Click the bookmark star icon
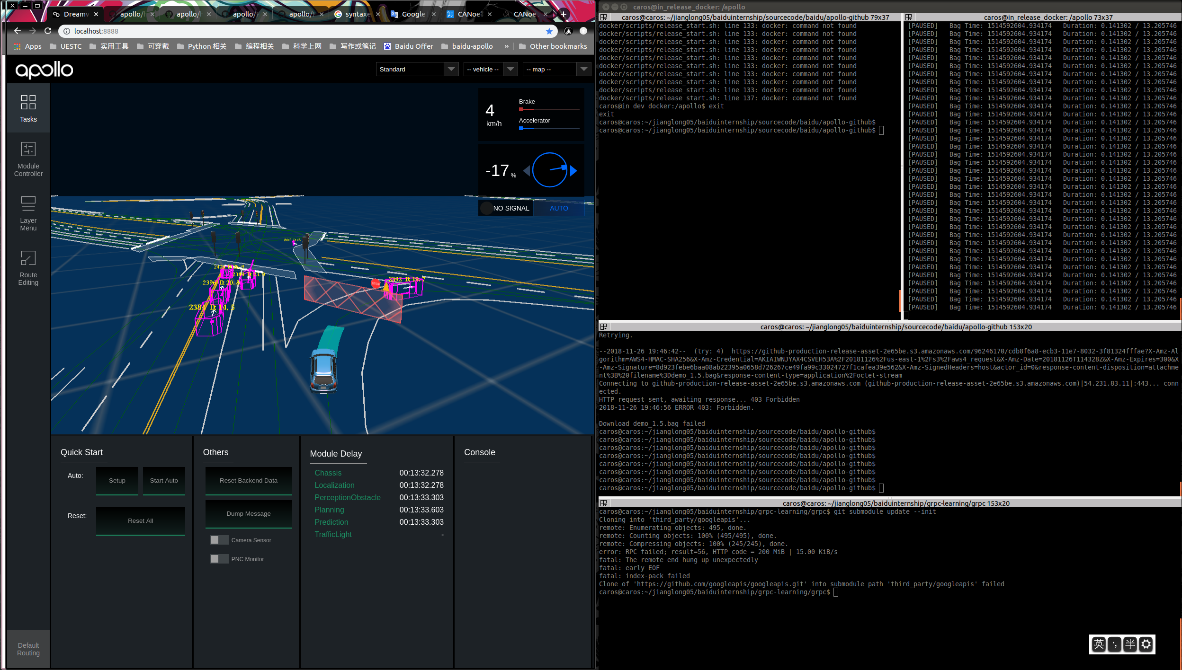The image size is (1182, 670). tap(549, 31)
